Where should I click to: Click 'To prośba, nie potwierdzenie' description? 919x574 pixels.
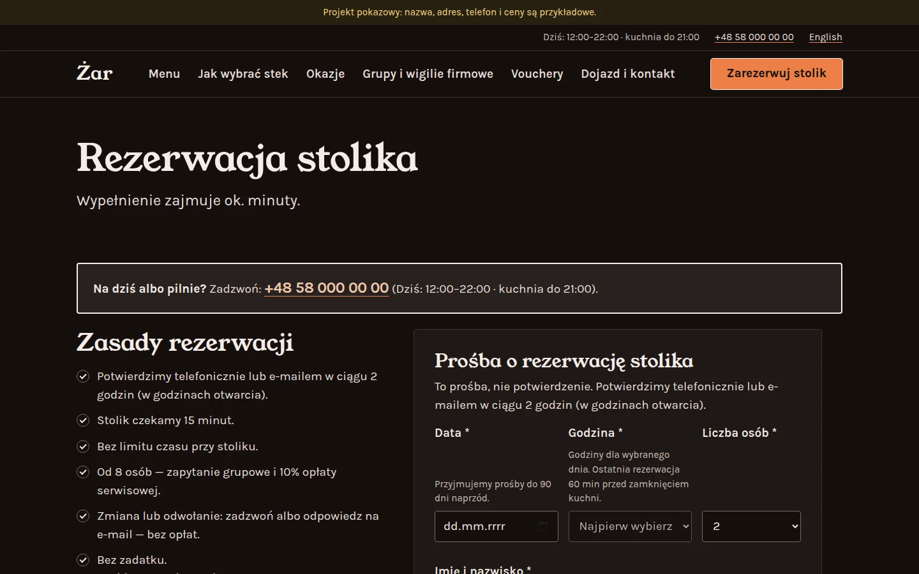pyautogui.click(x=606, y=395)
